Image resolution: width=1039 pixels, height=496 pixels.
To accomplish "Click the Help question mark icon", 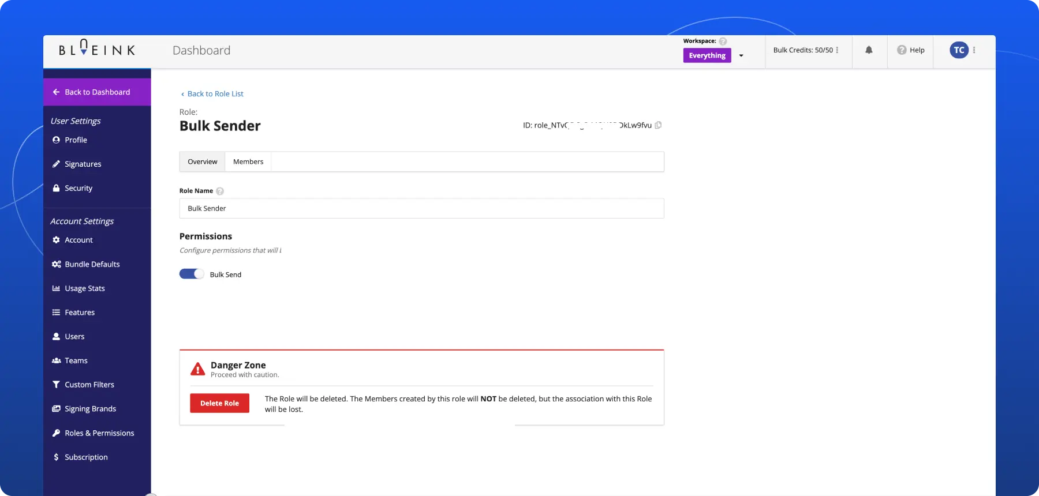I will click(902, 50).
